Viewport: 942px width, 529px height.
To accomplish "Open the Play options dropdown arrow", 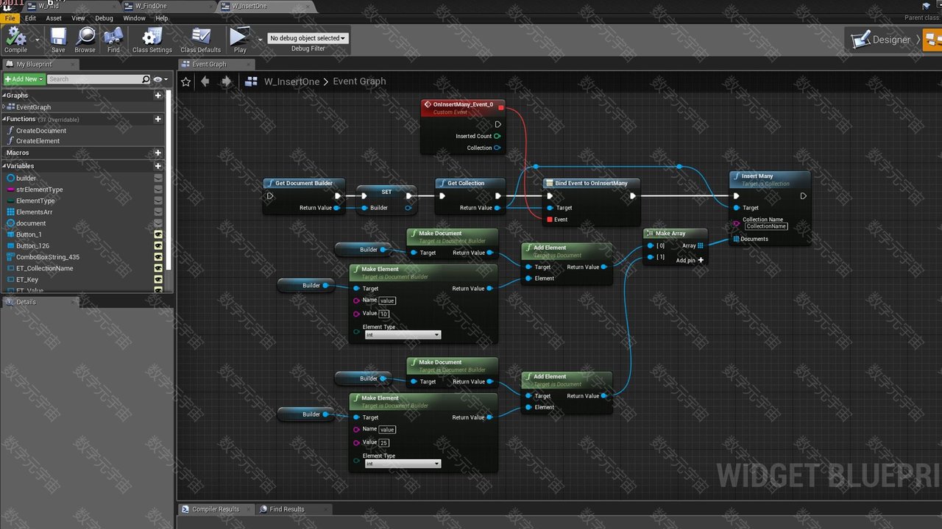I will (x=260, y=40).
